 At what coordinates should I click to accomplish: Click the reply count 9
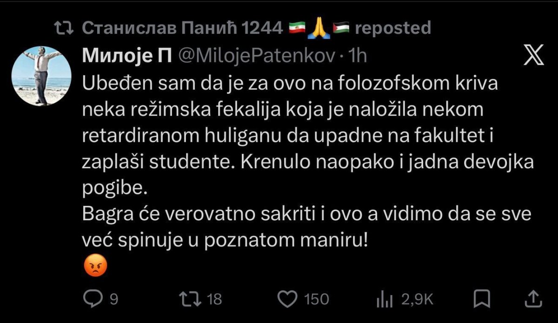113,299
